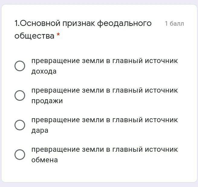Click the question number "1." at heading start
Screen dimensions: 198x187
point(17,23)
